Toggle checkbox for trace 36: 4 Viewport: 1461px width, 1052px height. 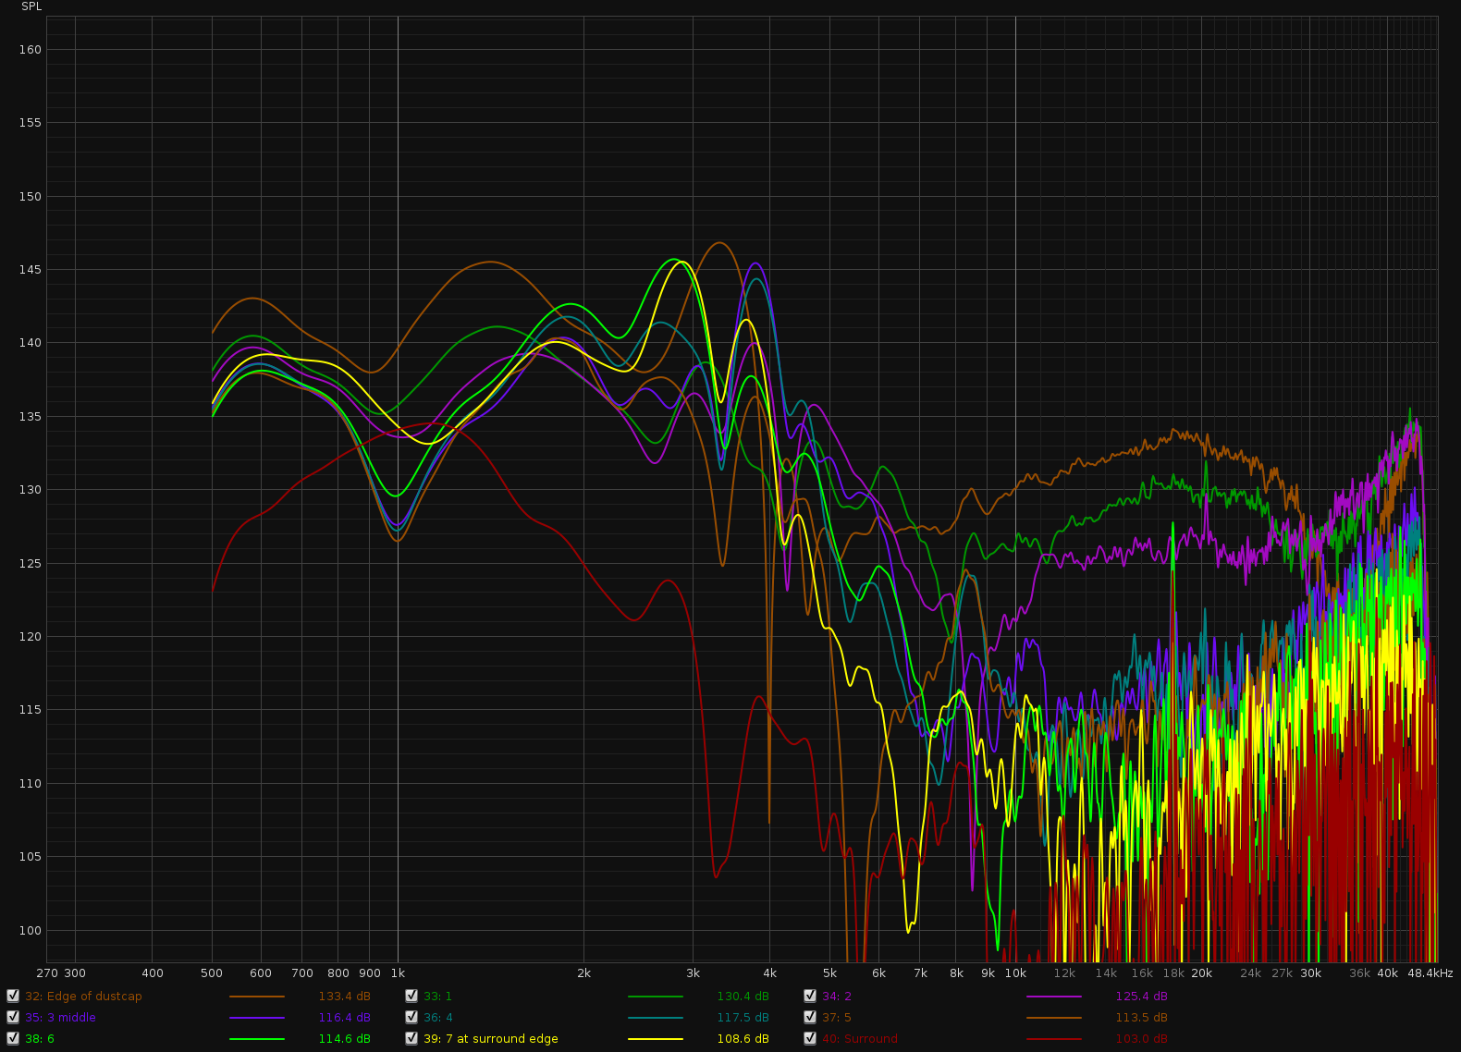click(x=411, y=1017)
